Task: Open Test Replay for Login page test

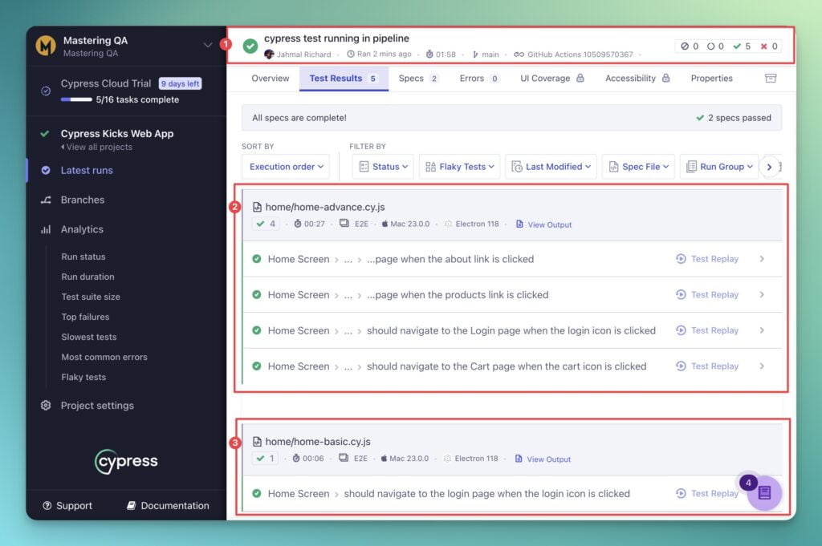Action: click(x=707, y=330)
